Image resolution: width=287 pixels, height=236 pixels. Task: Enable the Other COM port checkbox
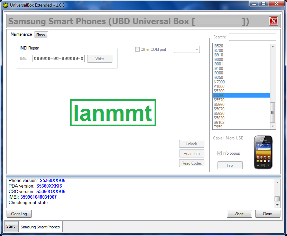pyautogui.click(x=137, y=49)
